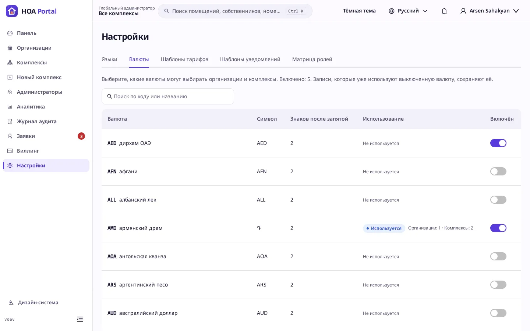Open Панель dashboard icon in sidebar

[10, 33]
